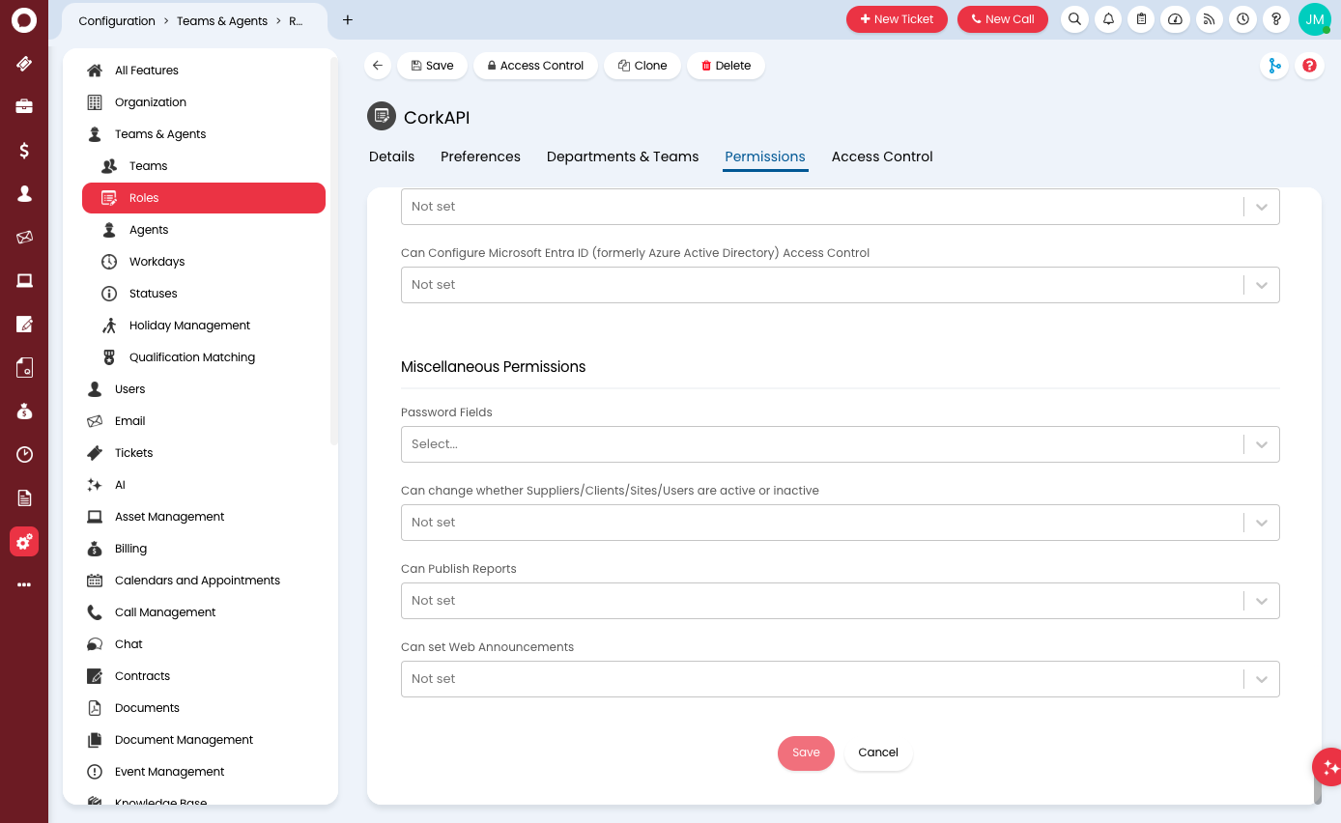Open Holiday Management in the sidebar
This screenshot has width=1341, height=823.
[x=204, y=326]
